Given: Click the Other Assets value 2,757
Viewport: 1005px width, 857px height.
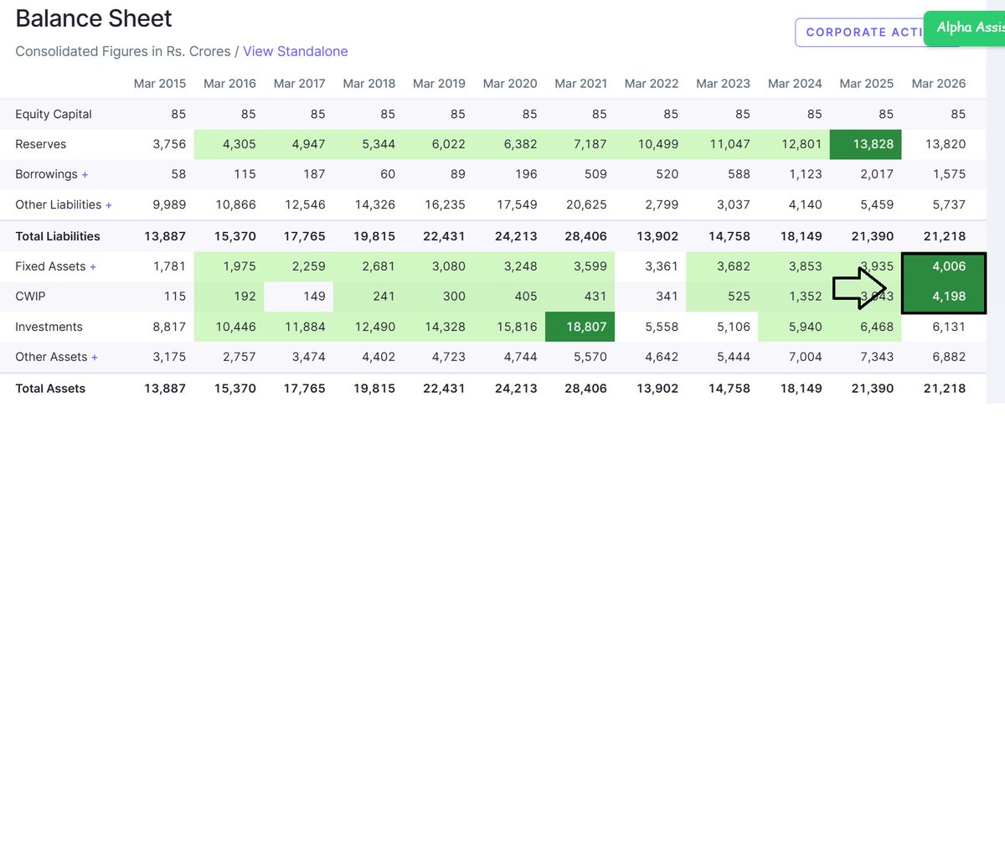Looking at the screenshot, I should click(240, 357).
